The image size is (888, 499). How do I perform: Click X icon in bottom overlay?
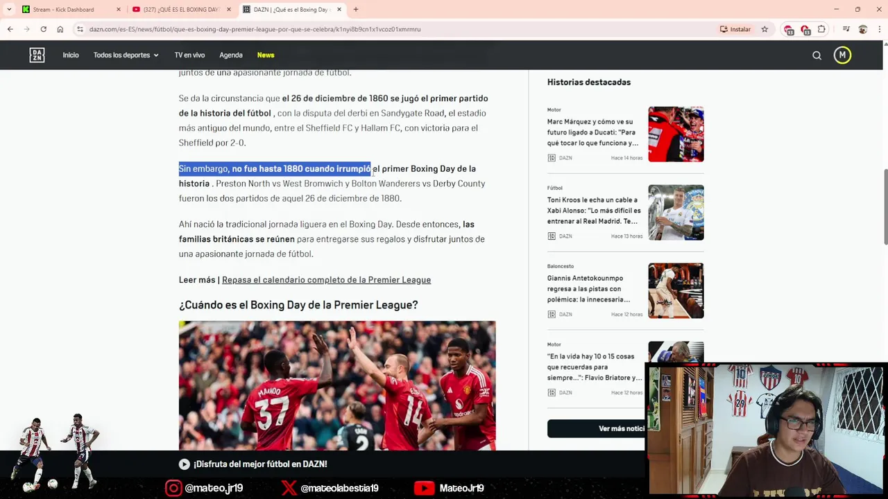click(289, 488)
